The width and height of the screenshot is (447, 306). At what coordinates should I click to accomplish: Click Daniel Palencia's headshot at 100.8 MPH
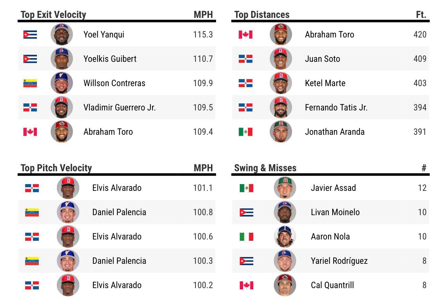point(68,212)
